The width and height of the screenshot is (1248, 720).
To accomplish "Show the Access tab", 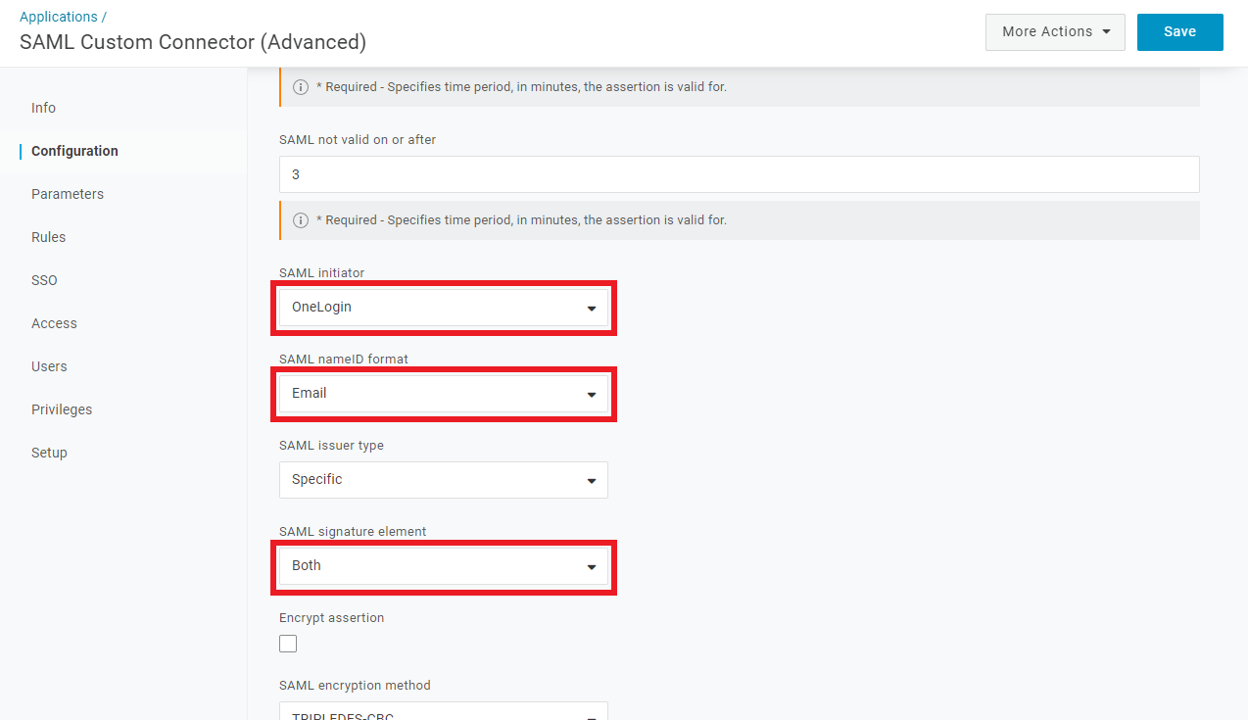I will 54,323.
